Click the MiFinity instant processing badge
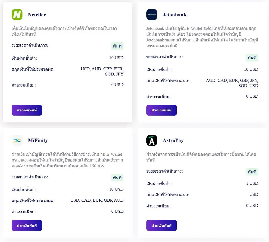Screen dimensions: 269x242 point(117,178)
